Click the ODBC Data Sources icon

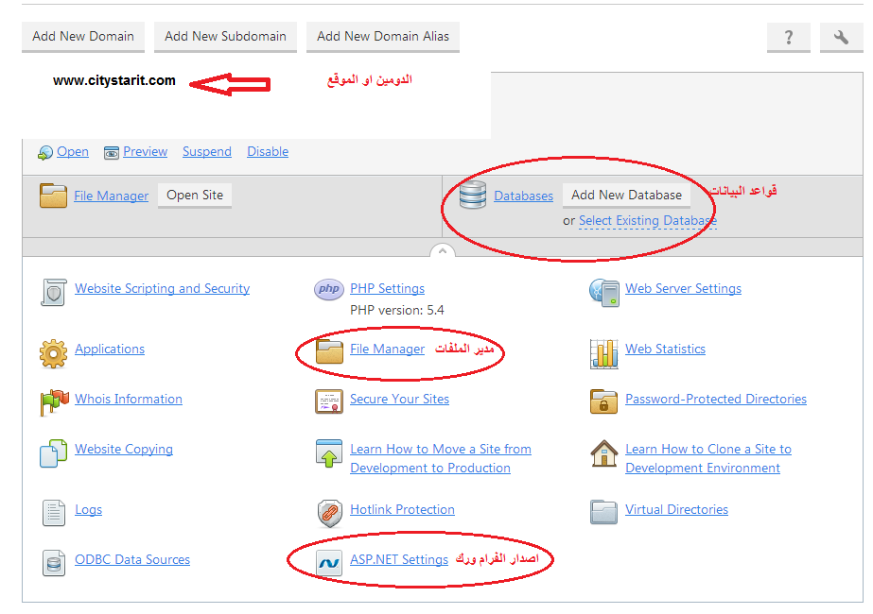click(x=54, y=562)
